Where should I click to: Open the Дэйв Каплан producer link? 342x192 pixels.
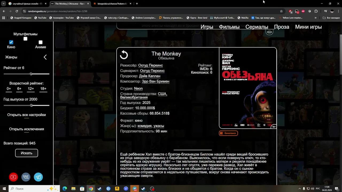pos(150,76)
